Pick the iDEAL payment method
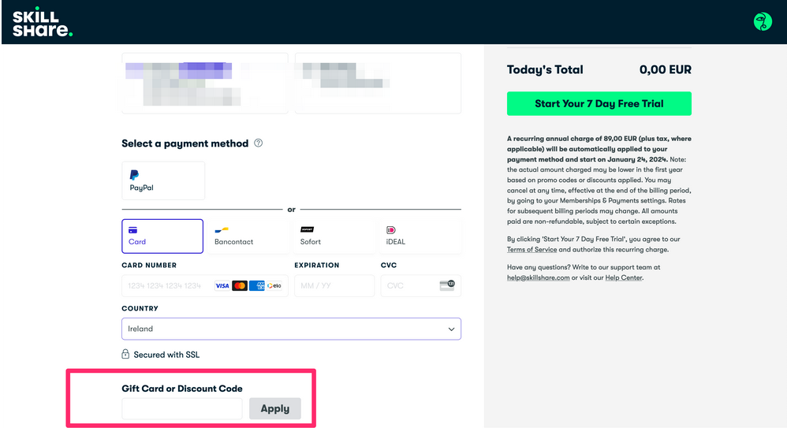 418,236
